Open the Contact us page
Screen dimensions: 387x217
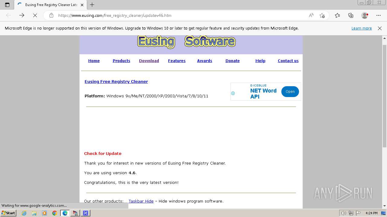[x=288, y=61]
